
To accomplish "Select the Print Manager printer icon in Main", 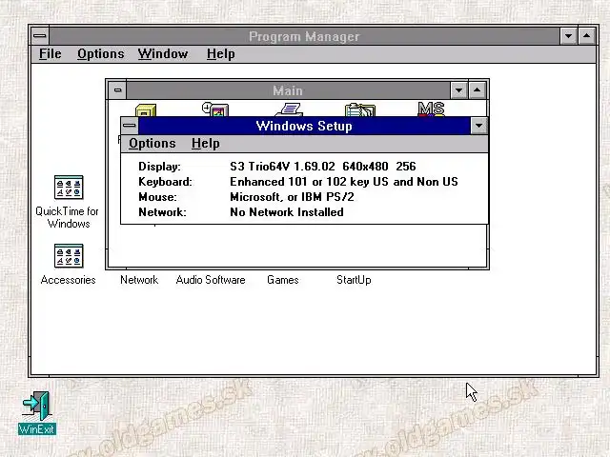I will click(x=288, y=109).
